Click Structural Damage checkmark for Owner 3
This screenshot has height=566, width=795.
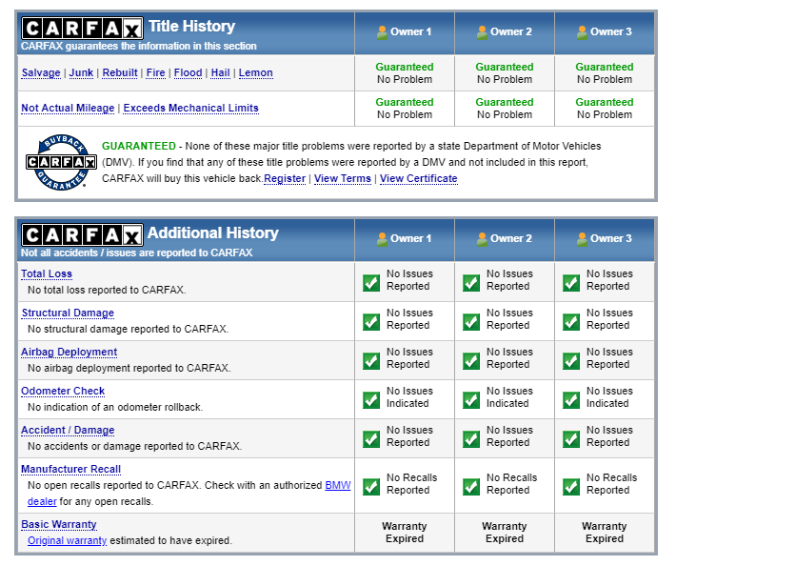571,322
